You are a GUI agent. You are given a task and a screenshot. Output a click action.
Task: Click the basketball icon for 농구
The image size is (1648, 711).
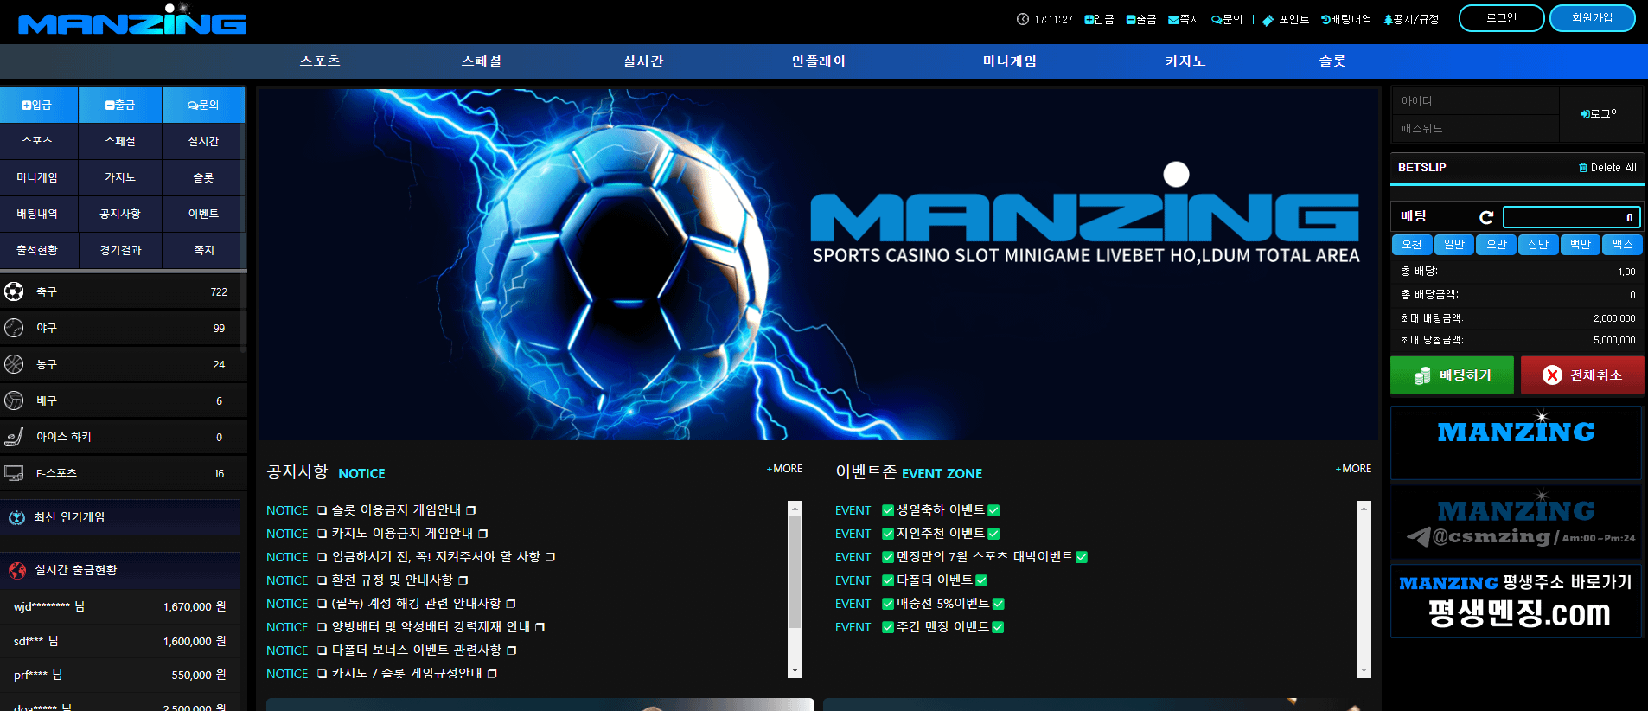[14, 364]
